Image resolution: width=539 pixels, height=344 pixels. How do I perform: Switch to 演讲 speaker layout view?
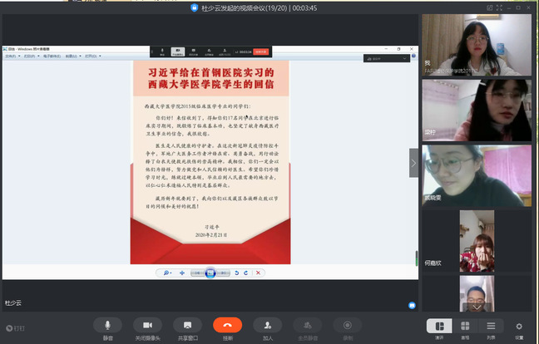(439, 327)
